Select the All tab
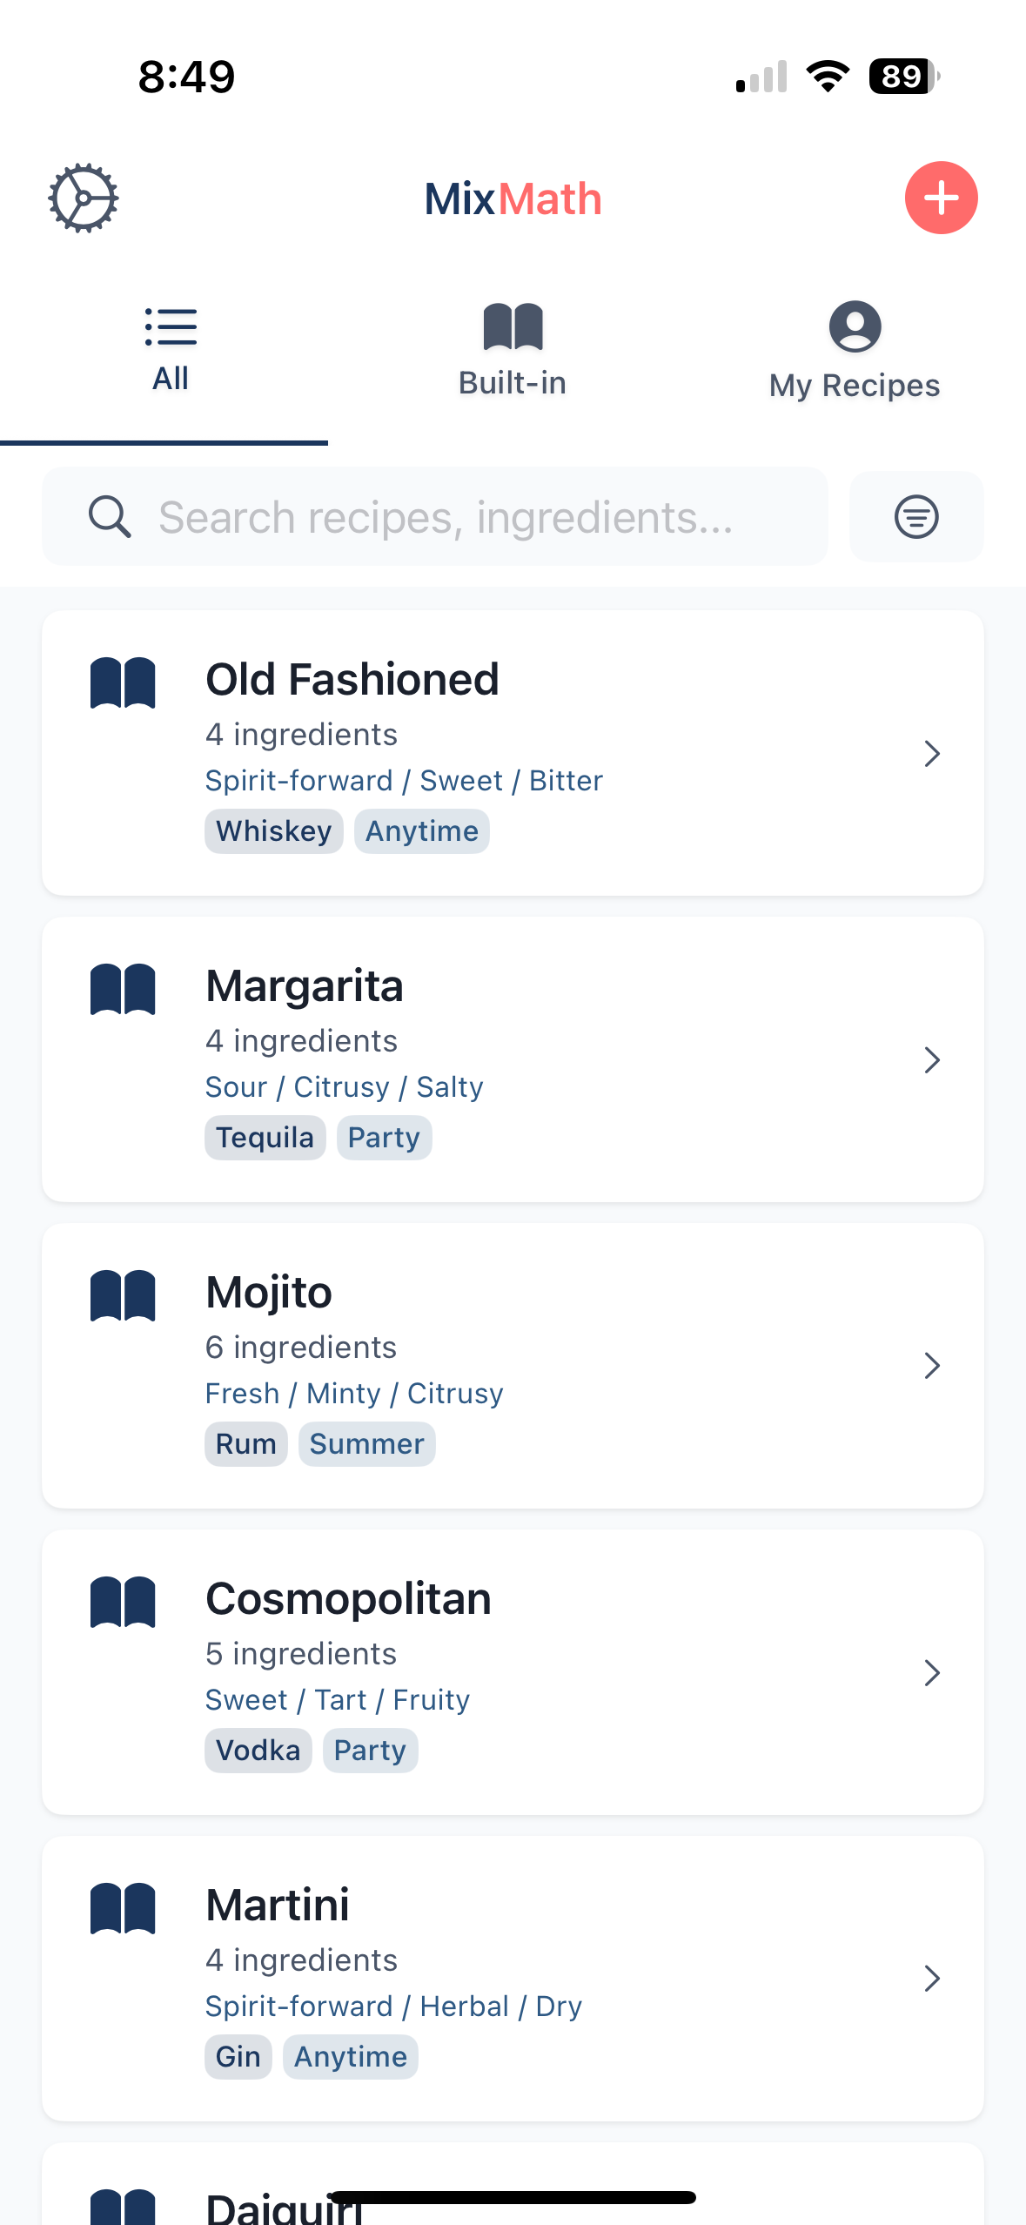 click(x=171, y=350)
